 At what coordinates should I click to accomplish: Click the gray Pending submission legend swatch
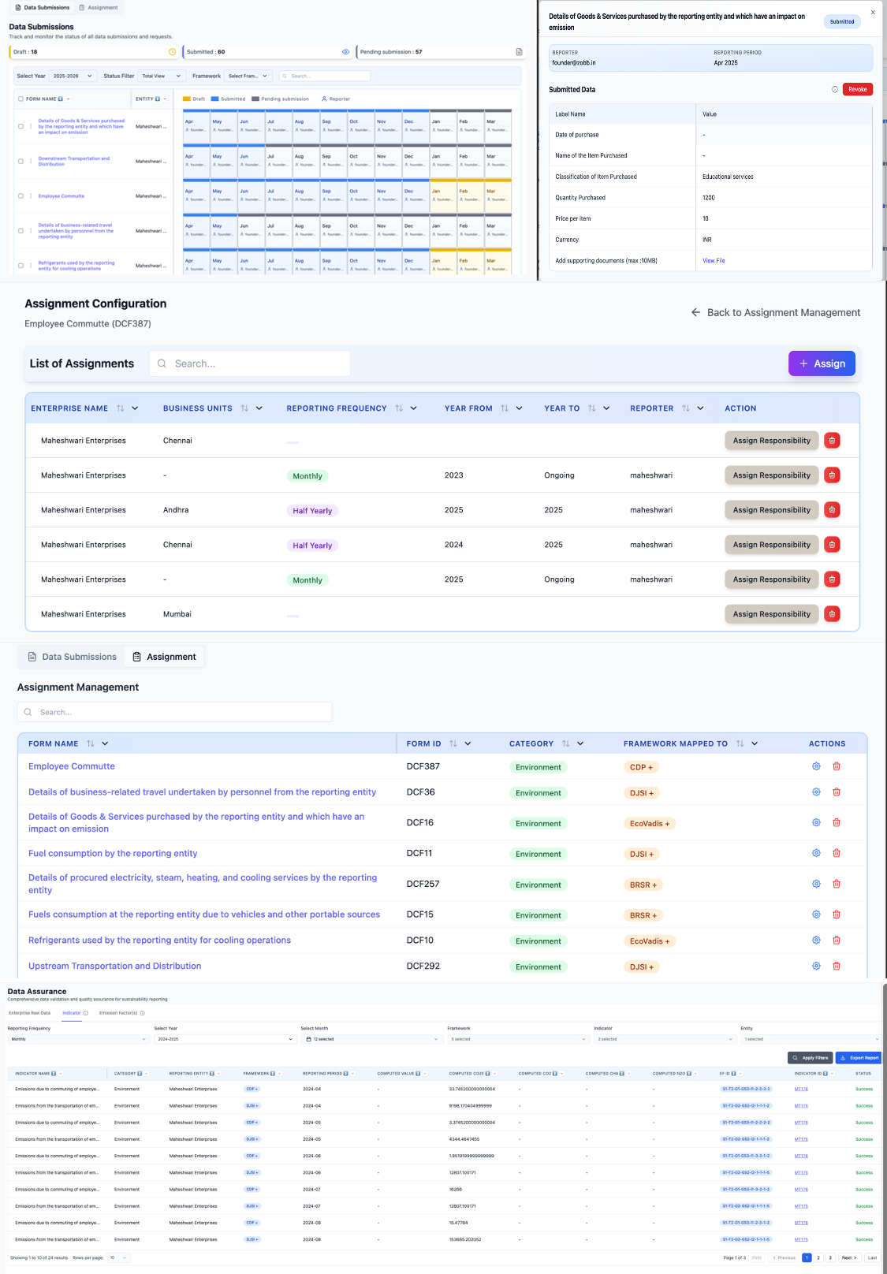click(x=255, y=99)
